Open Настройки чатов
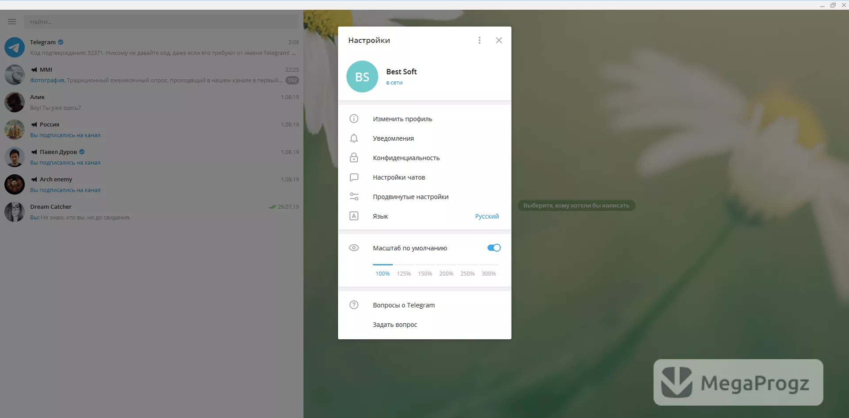The height and width of the screenshot is (418, 849). (x=424, y=177)
